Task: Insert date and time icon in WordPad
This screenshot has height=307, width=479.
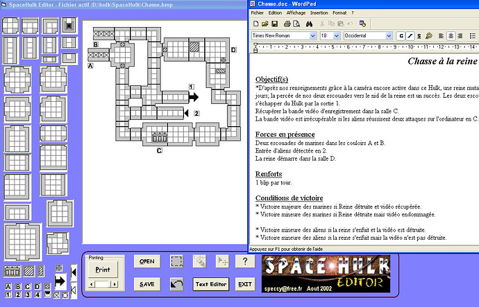Action: [362, 24]
